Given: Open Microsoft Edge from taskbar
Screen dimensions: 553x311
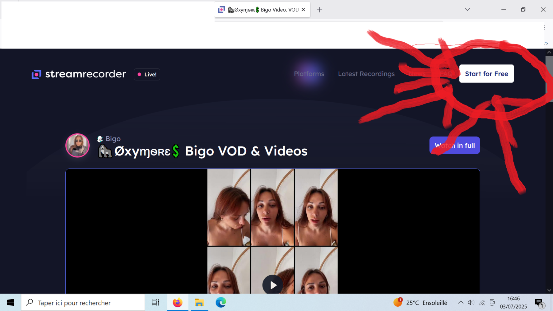Looking at the screenshot, I should tap(221, 302).
